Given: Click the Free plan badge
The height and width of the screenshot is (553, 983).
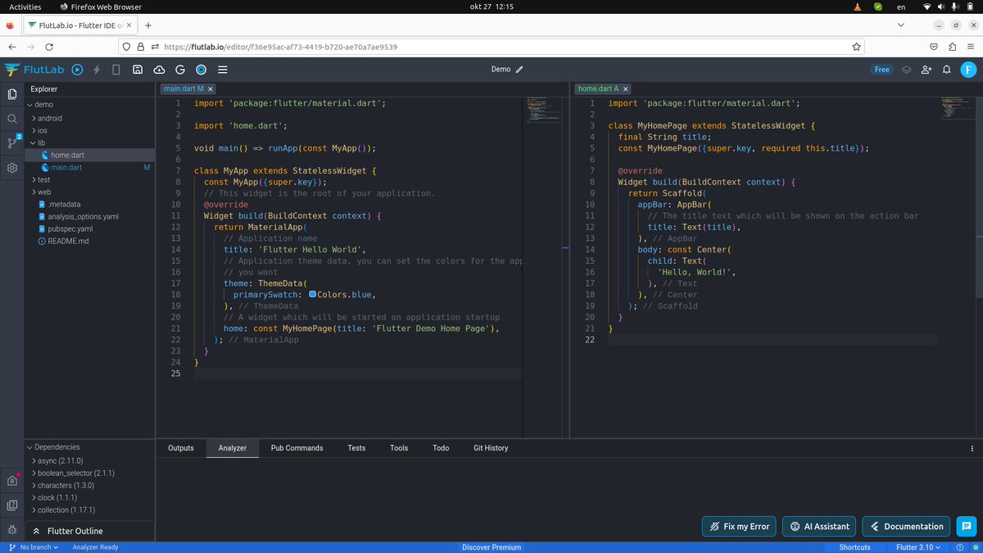Looking at the screenshot, I should pos(882,70).
